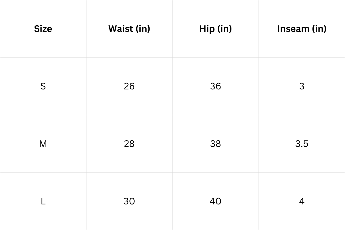Click the Hip (in) column header
Viewport: 345px width, 230px height.
tap(215, 29)
